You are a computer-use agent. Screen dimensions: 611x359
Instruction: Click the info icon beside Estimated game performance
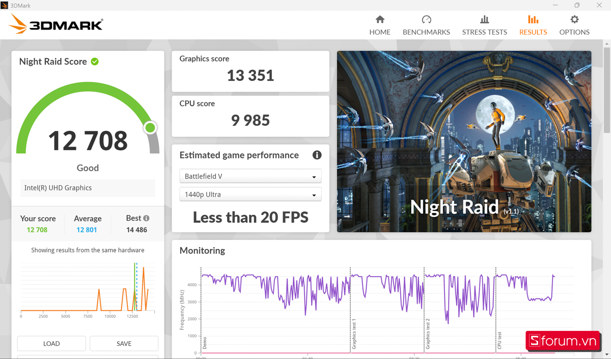tap(317, 155)
